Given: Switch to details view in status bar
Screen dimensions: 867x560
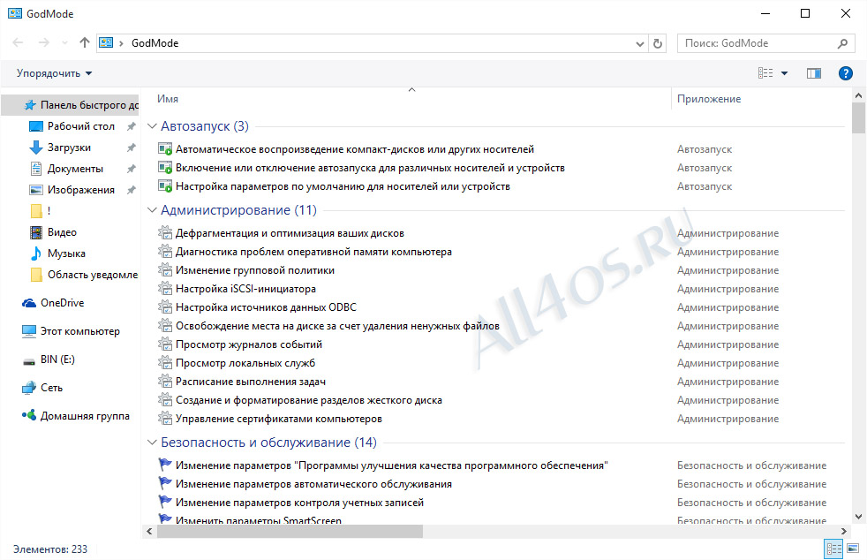Looking at the screenshot, I should pos(833,549).
